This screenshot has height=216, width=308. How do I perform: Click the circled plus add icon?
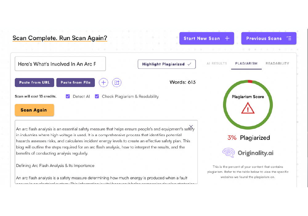[x=103, y=82]
